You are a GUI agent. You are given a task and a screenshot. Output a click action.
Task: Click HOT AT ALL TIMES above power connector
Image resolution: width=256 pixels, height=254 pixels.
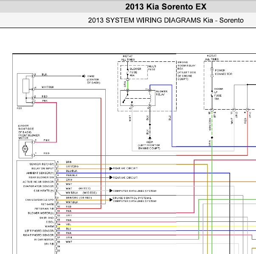tap(212, 58)
